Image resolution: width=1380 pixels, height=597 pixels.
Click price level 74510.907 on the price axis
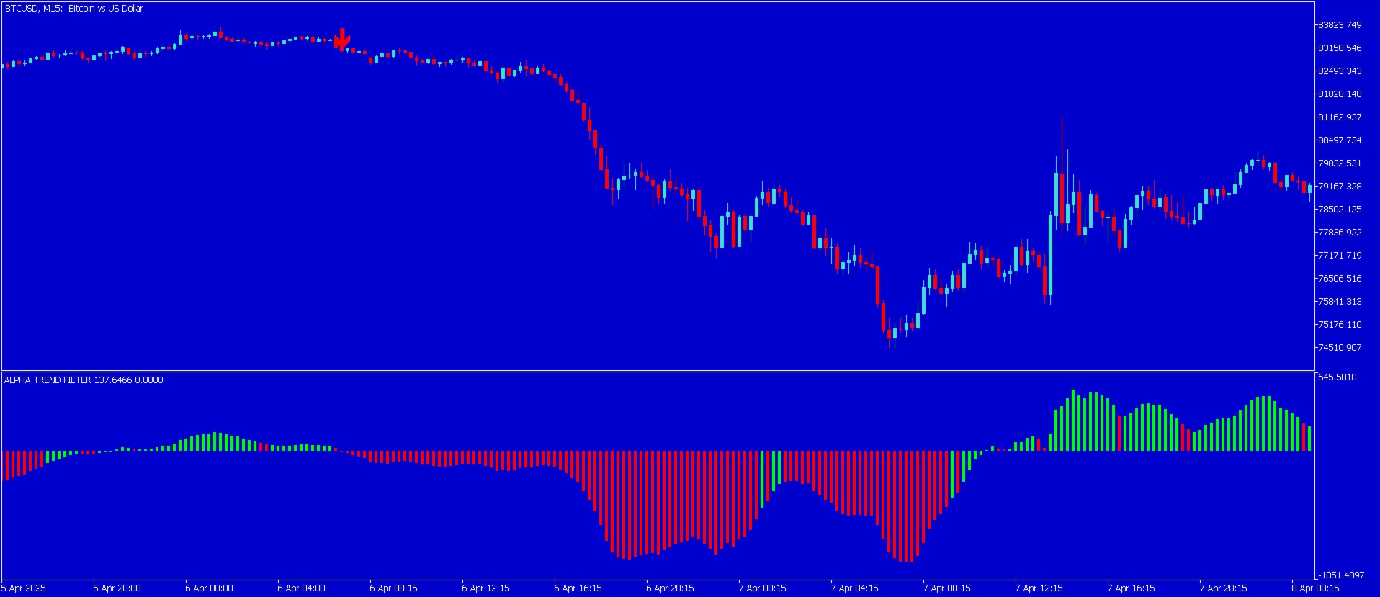coord(1340,348)
